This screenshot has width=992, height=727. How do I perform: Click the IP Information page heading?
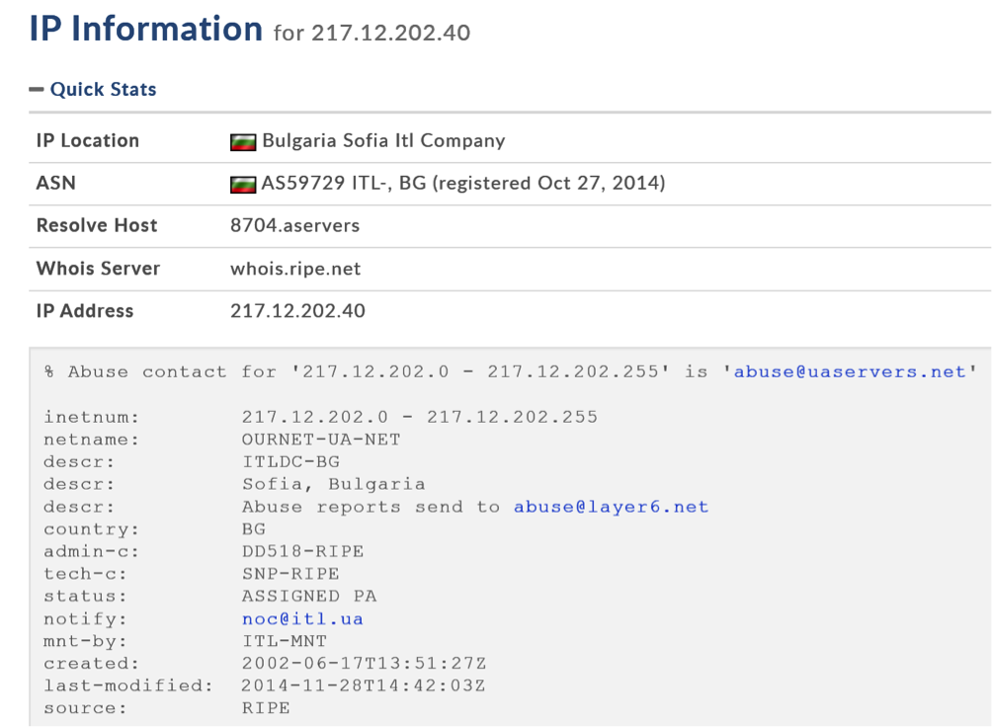145,29
